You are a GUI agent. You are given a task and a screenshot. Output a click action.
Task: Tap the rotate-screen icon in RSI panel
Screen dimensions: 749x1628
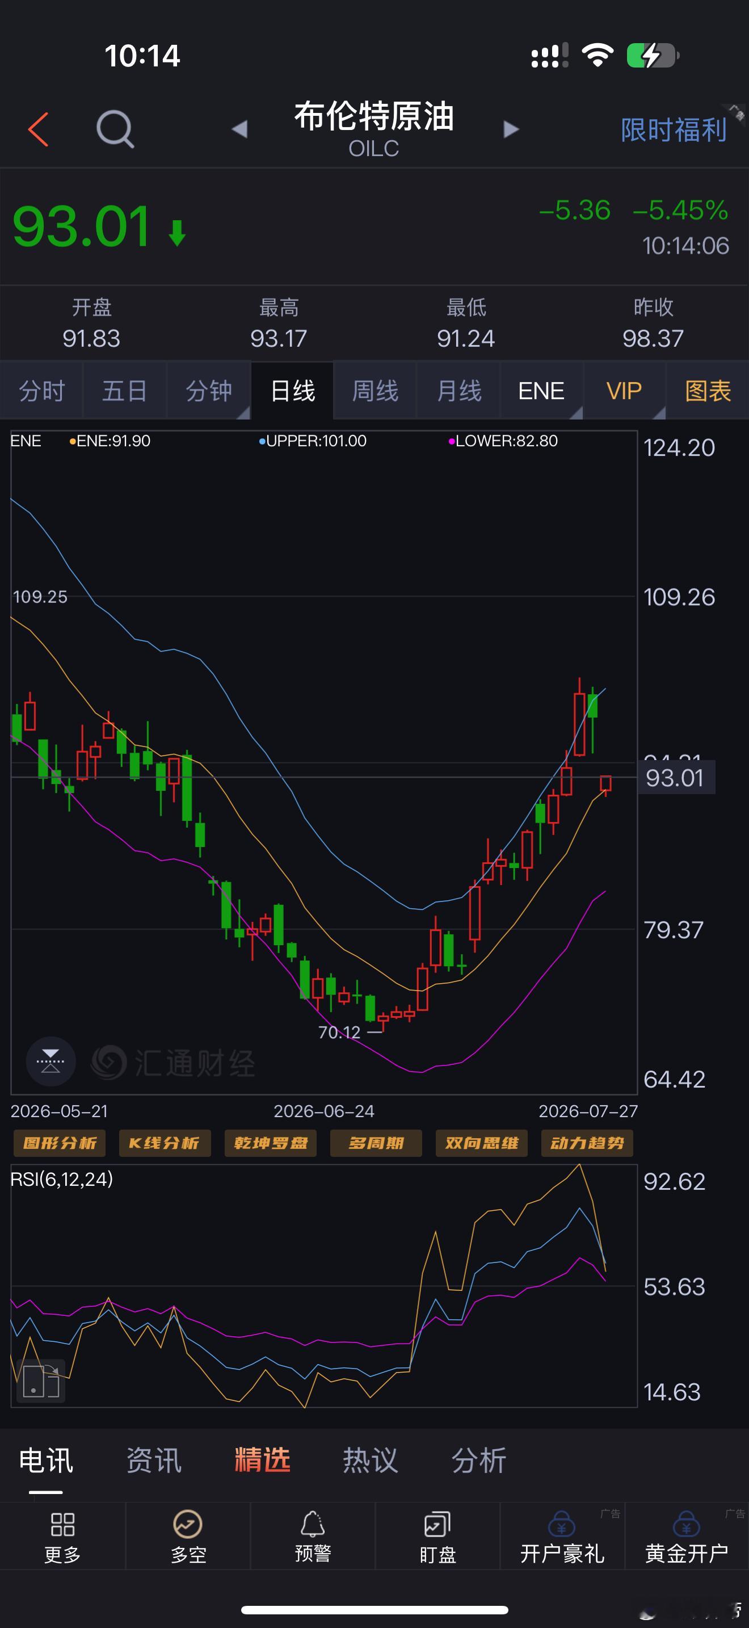coord(41,1381)
